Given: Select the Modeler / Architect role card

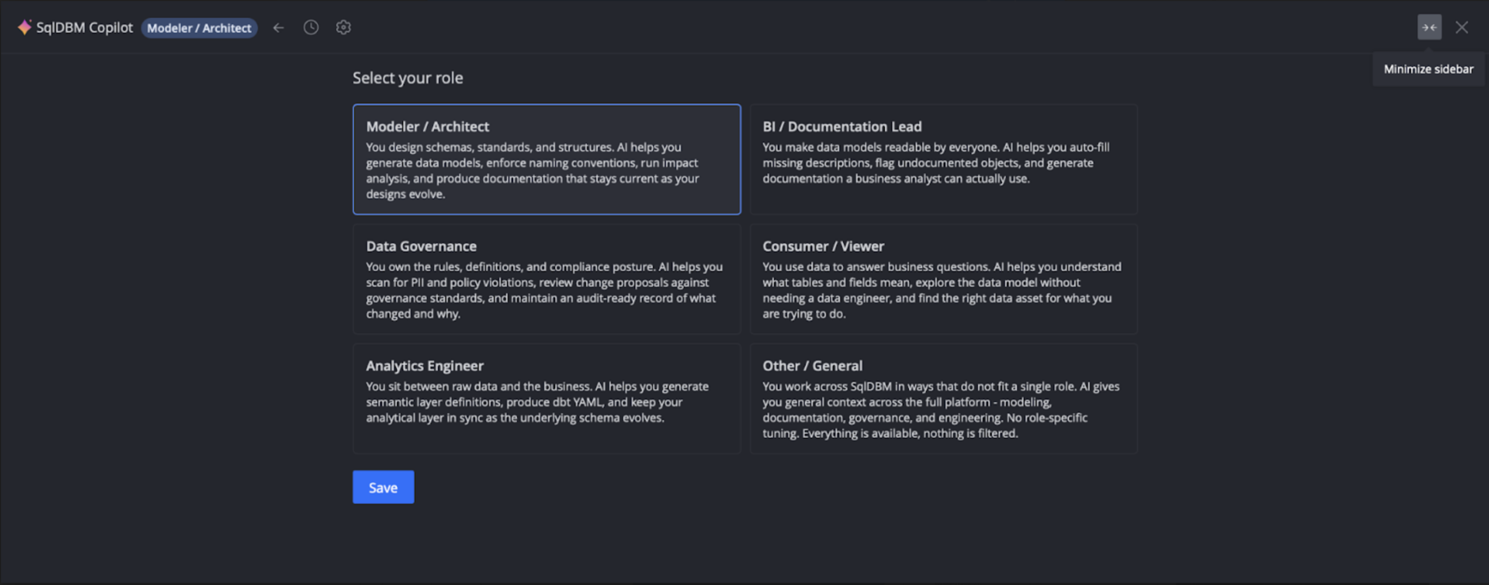Looking at the screenshot, I should (547, 160).
